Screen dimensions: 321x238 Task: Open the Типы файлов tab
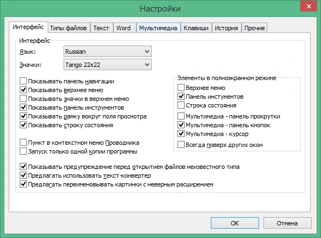coord(68,28)
